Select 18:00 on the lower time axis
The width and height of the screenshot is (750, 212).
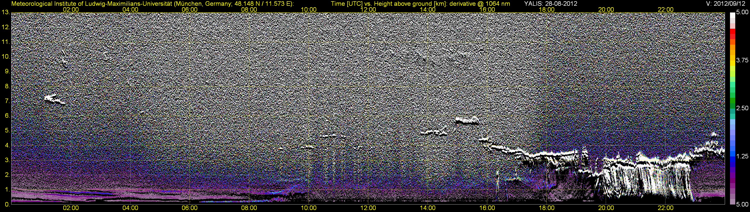pyautogui.click(x=546, y=208)
